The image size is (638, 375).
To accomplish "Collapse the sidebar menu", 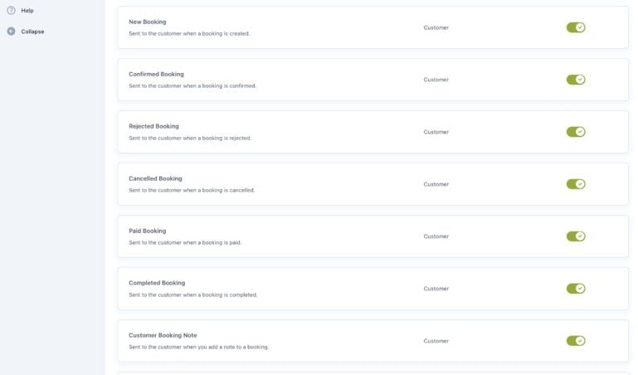I will click(x=32, y=32).
